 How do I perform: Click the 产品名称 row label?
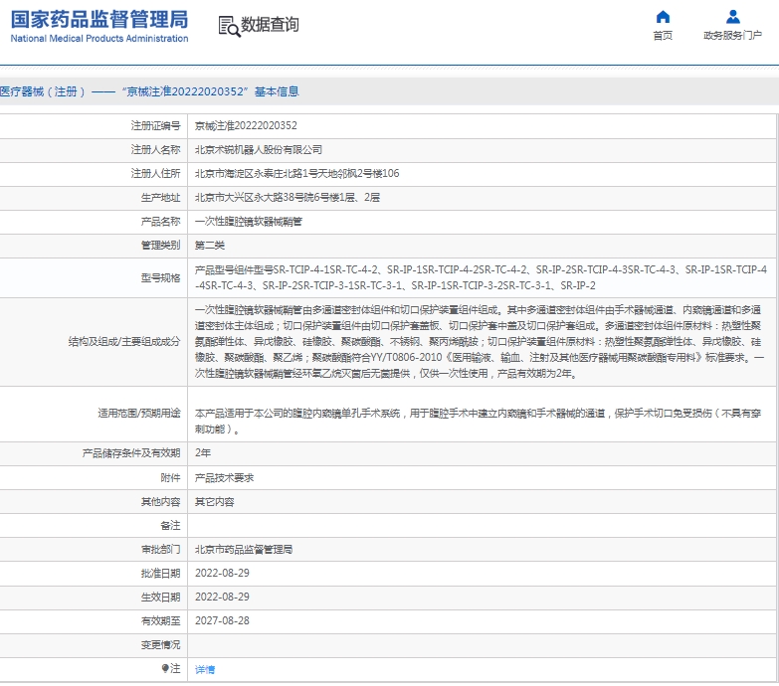click(160, 222)
